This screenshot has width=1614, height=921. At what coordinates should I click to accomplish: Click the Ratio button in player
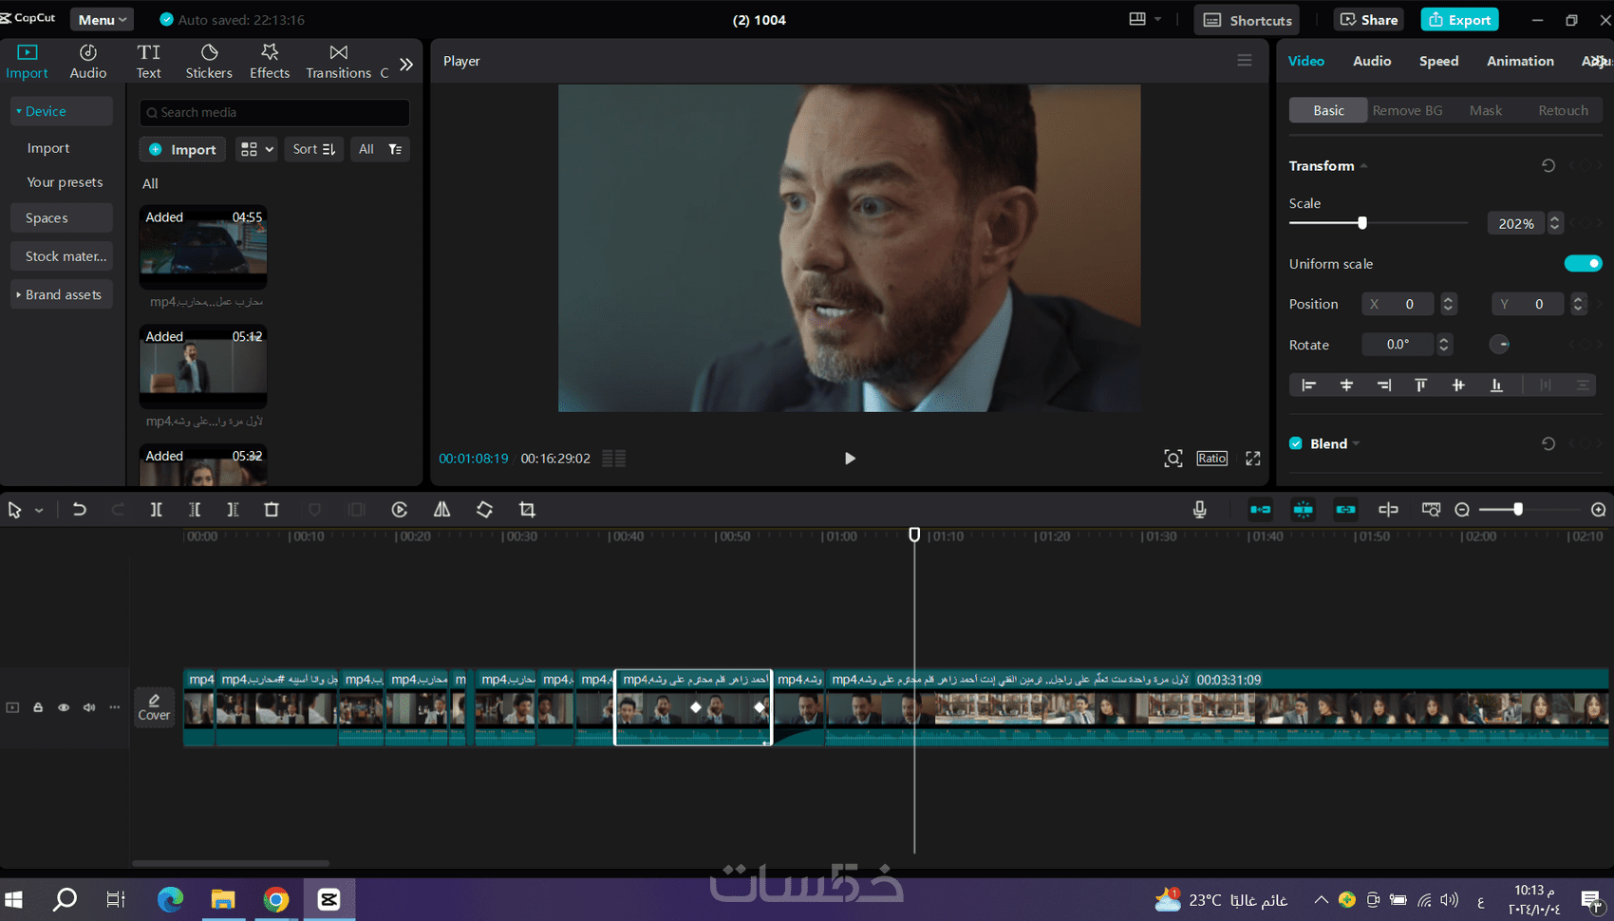pyautogui.click(x=1211, y=459)
